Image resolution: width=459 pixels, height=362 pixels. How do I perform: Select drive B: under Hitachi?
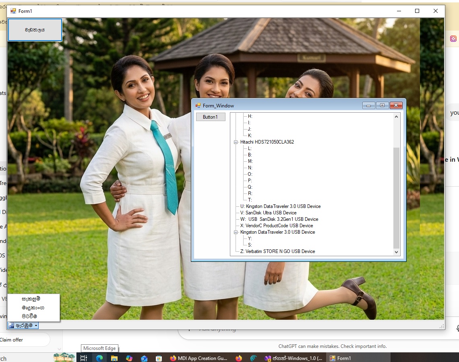[250, 155]
